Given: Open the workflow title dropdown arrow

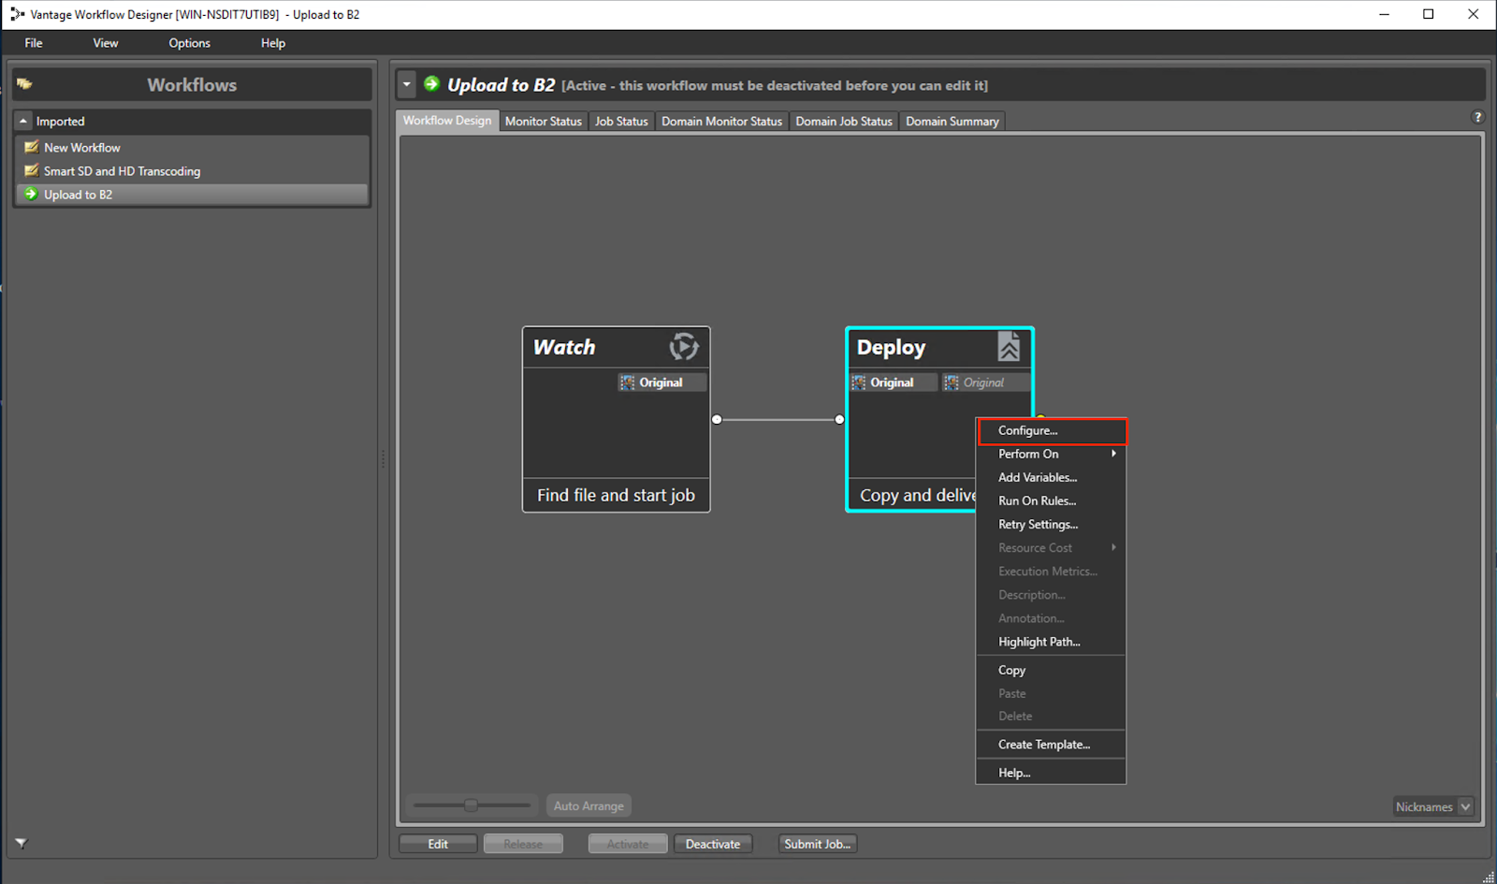Looking at the screenshot, I should [x=406, y=84].
